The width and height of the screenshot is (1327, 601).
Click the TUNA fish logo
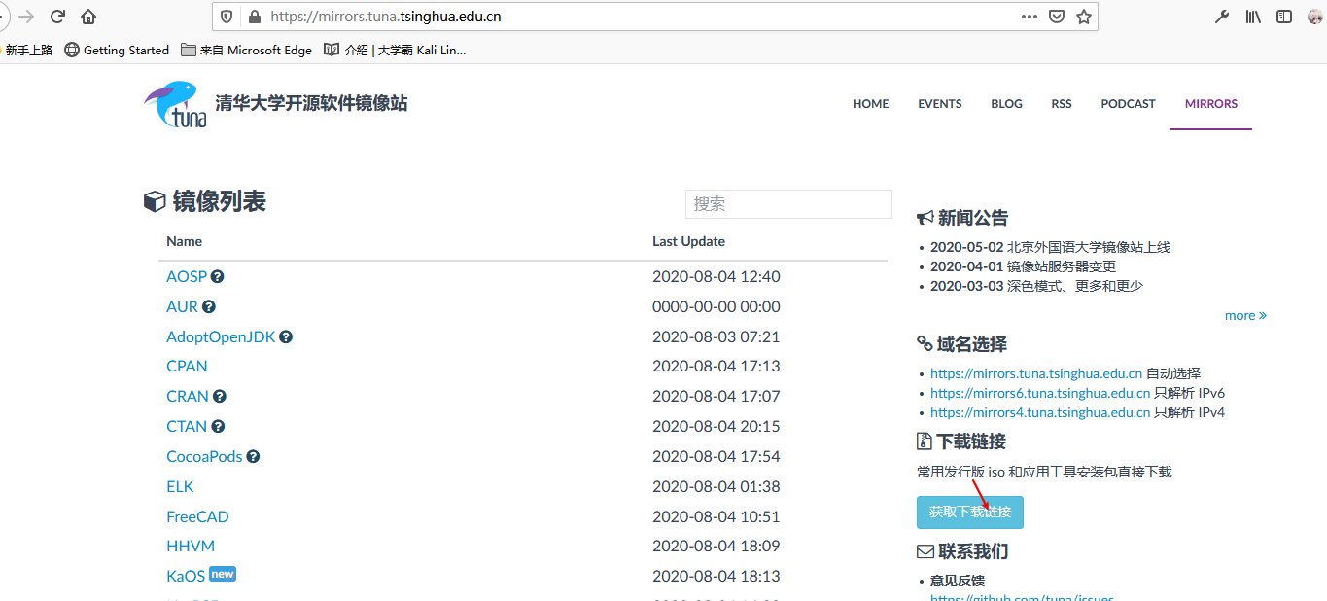176,104
